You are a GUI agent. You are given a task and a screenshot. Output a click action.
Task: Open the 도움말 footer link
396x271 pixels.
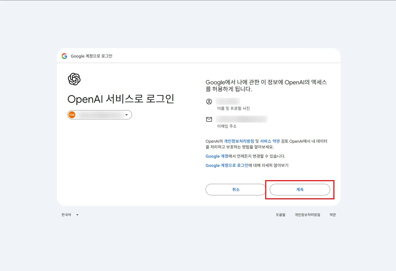click(x=281, y=215)
